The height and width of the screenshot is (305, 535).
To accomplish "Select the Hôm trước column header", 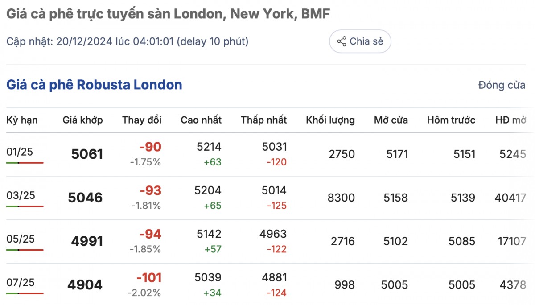I will (x=451, y=120).
